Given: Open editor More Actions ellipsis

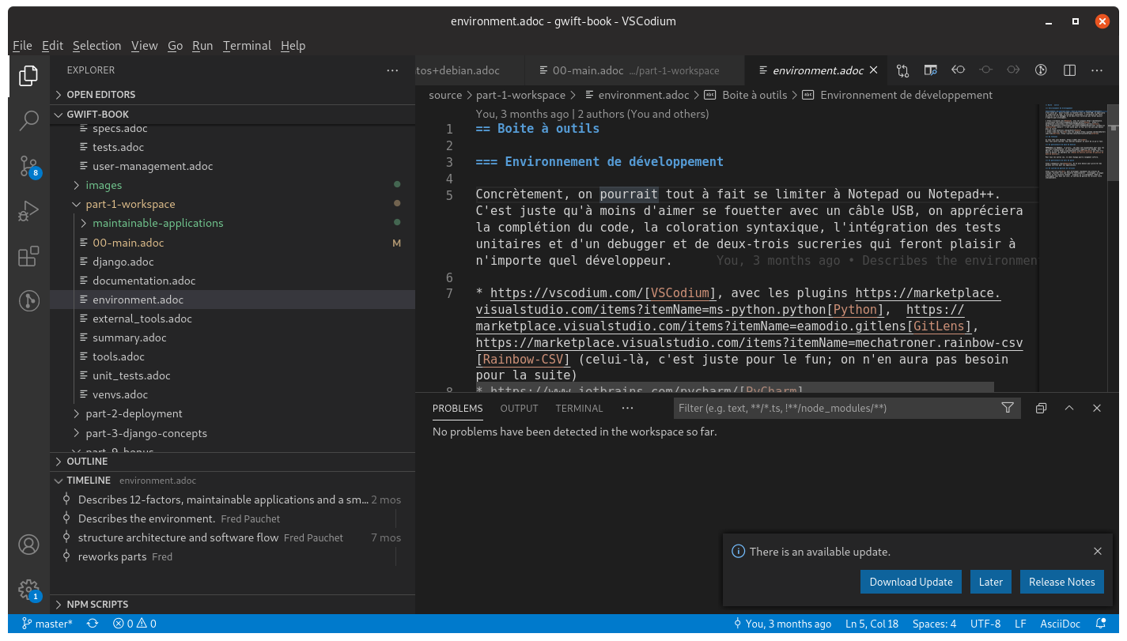Looking at the screenshot, I should pos(1097,70).
